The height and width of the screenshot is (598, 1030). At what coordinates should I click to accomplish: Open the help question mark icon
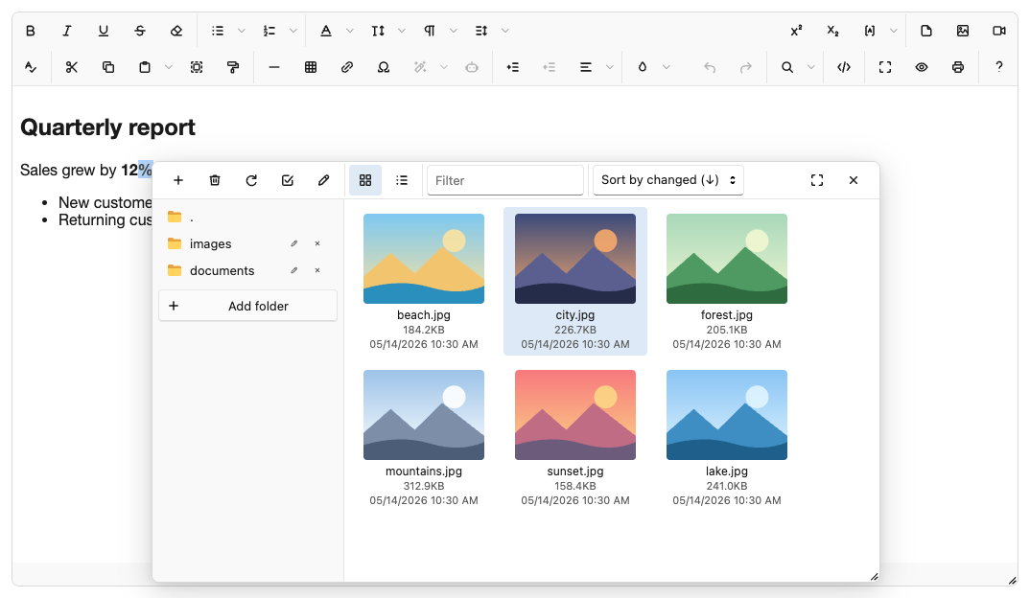(999, 67)
